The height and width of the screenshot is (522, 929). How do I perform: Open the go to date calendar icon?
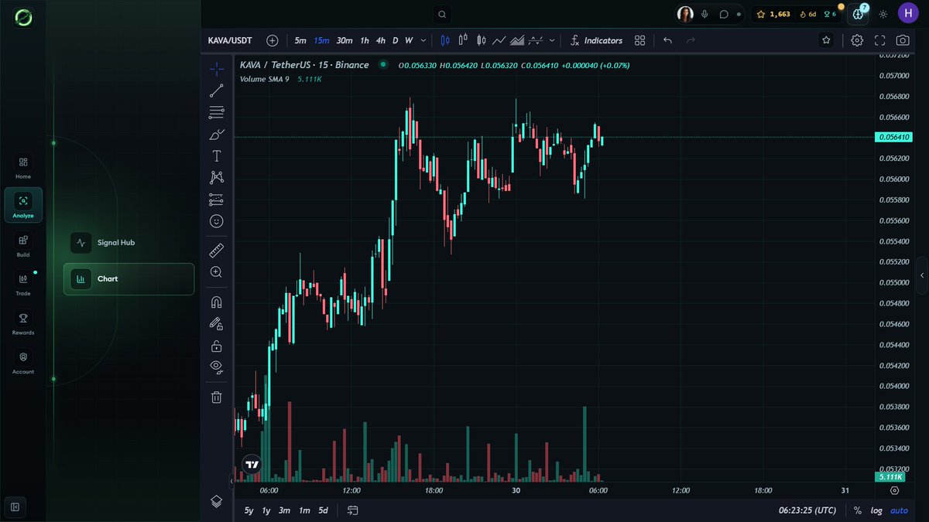(353, 510)
